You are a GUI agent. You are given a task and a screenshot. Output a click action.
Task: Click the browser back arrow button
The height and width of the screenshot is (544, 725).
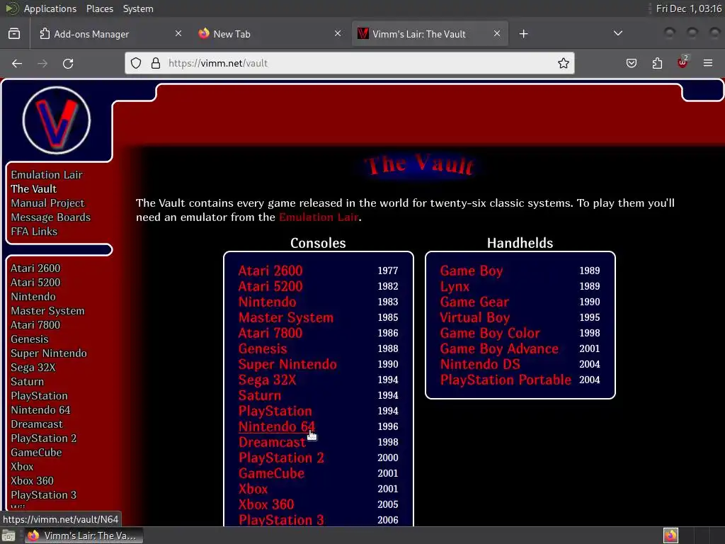17,63
